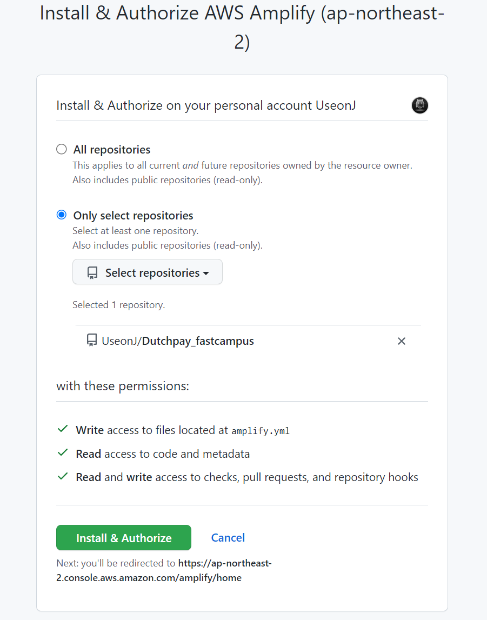Viewport: 487px width, 620px height.
Task: Click the repo icon beside UseonJ/Dutchpay_fastcampus
Action: [x=92, y=341]
